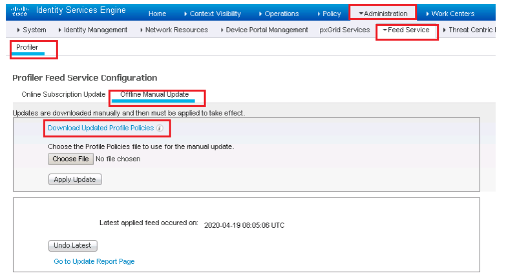Screen dimensions: 506x280
Task: Expand the Work Centers menu
Action: 450,14
